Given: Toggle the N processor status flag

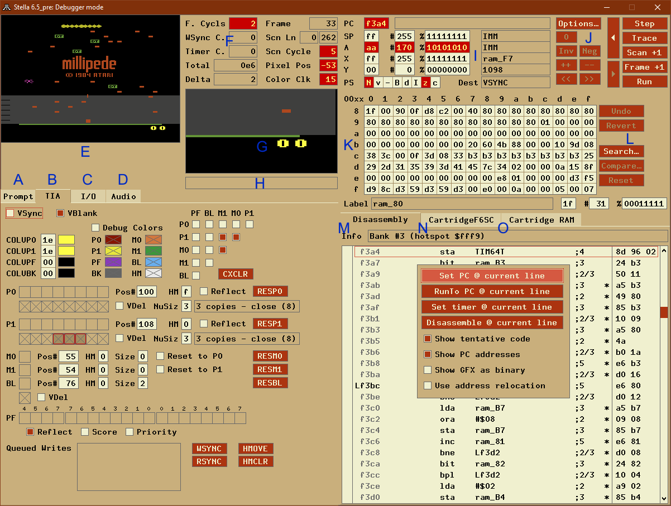Looking at the screenshot, I should 368,83.
